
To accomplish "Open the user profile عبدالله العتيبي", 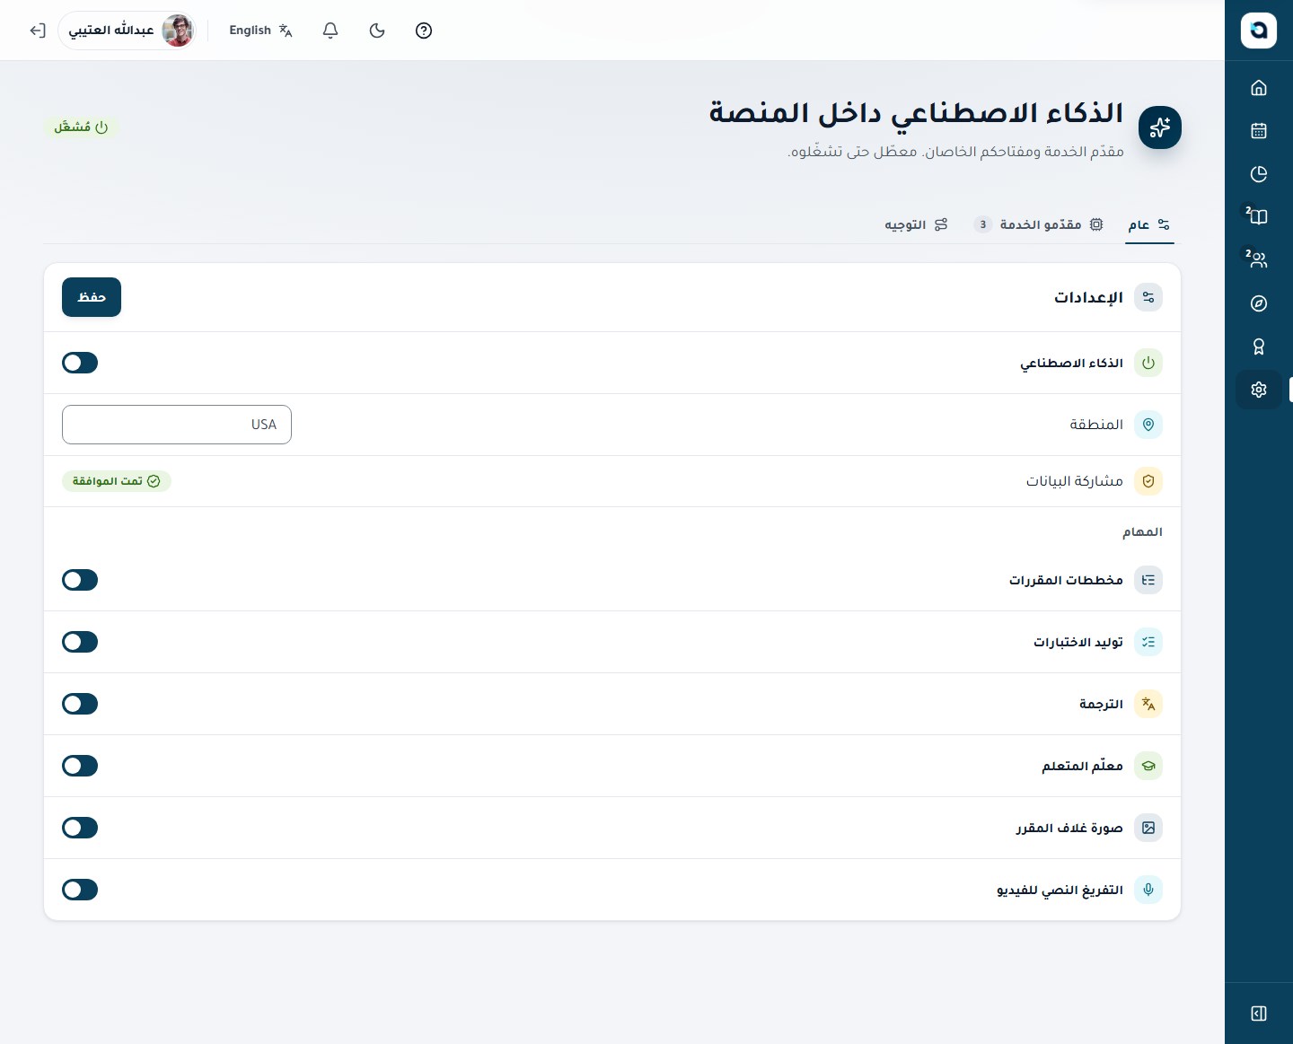I will point(128,31).
